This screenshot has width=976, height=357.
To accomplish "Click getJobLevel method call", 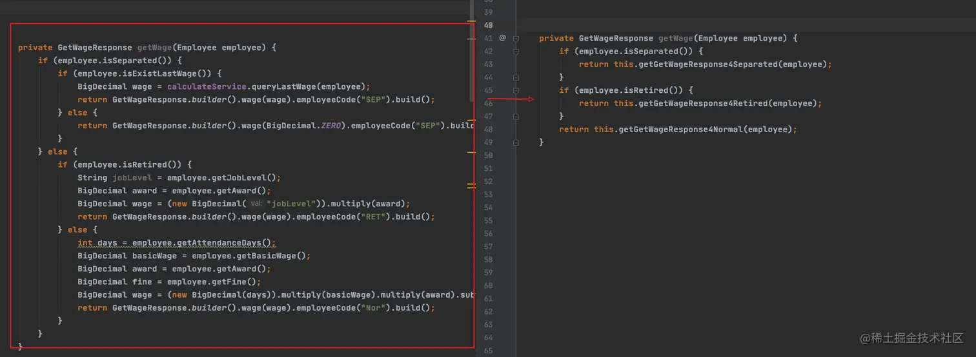I will 239,178.
